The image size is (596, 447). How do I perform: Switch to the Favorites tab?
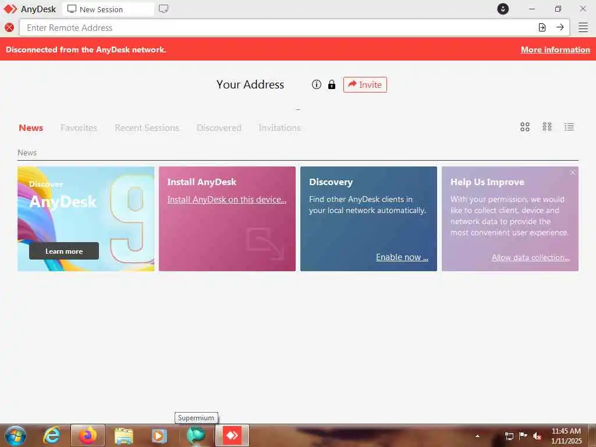pos(79,127)
